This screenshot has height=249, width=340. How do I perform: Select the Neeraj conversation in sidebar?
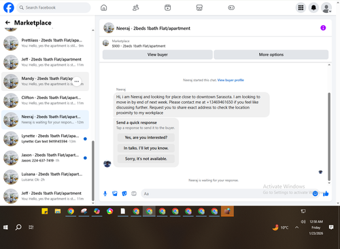click(x=45, y=119)
